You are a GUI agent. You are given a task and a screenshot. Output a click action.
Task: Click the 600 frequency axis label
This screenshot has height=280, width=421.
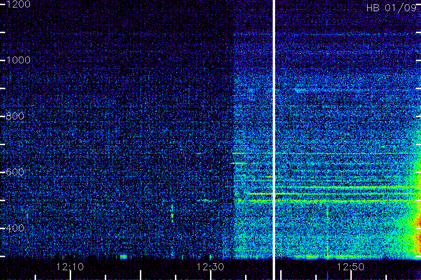coord(15,172)
